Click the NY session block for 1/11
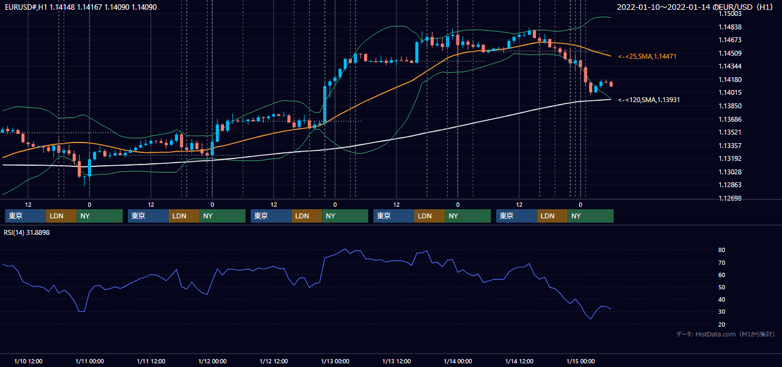Image resolution: width=782 pixels, height=367 pixels. [x=223, y=216]
